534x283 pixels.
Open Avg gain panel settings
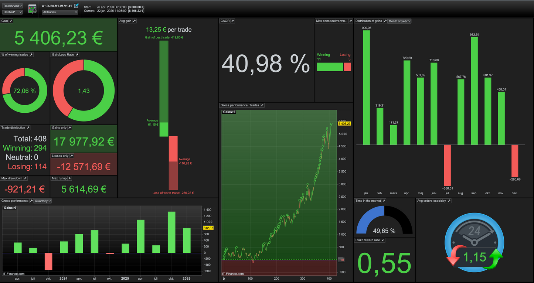coord(133,21)
